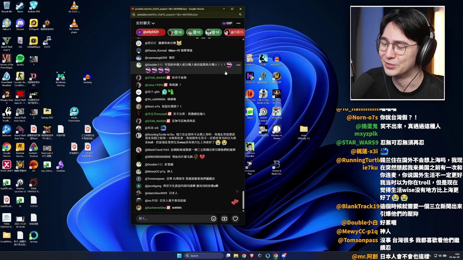The height and width of the screenshot is (260, 463).
Task: Open more actions for the @Double小白 message
Action: click(238, 65)
